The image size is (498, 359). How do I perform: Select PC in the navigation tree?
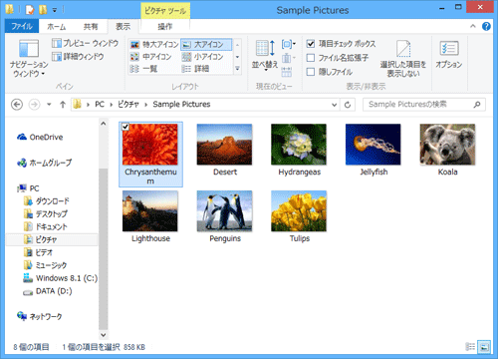coord(29,188)
